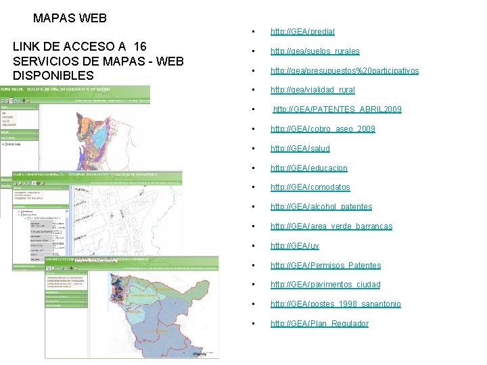Click the 'LINK DE ACCESO A 16' heading
Screen dimensions: 487x365
[x=80, y=47]
